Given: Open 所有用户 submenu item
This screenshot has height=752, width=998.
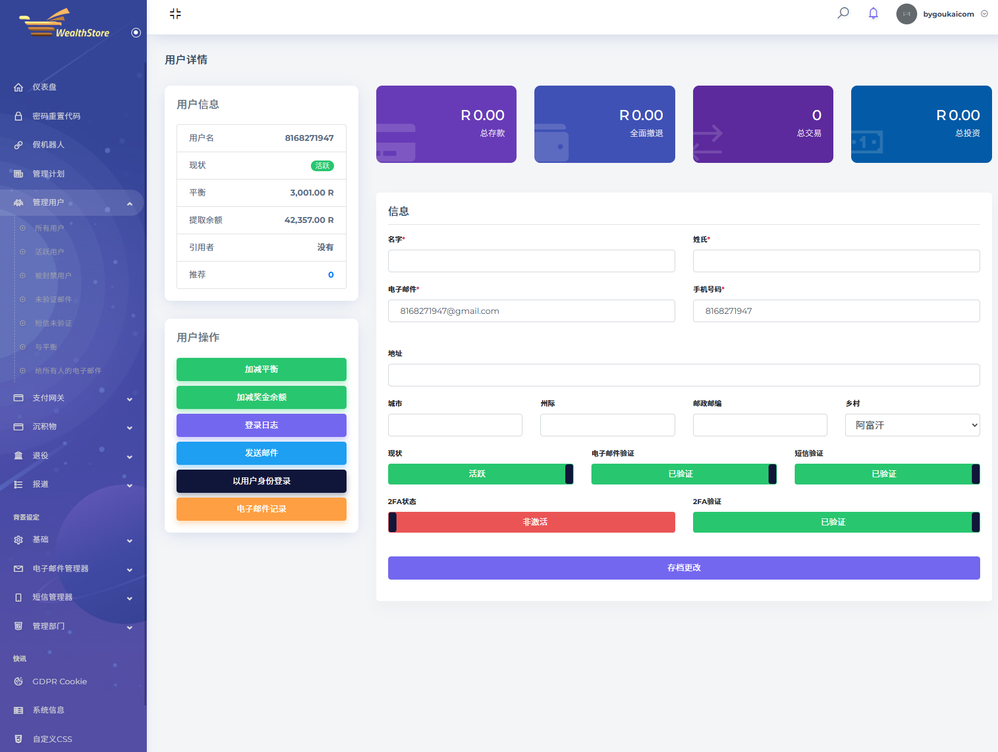Looking at the screenshot, I should (x=49, y=228).
